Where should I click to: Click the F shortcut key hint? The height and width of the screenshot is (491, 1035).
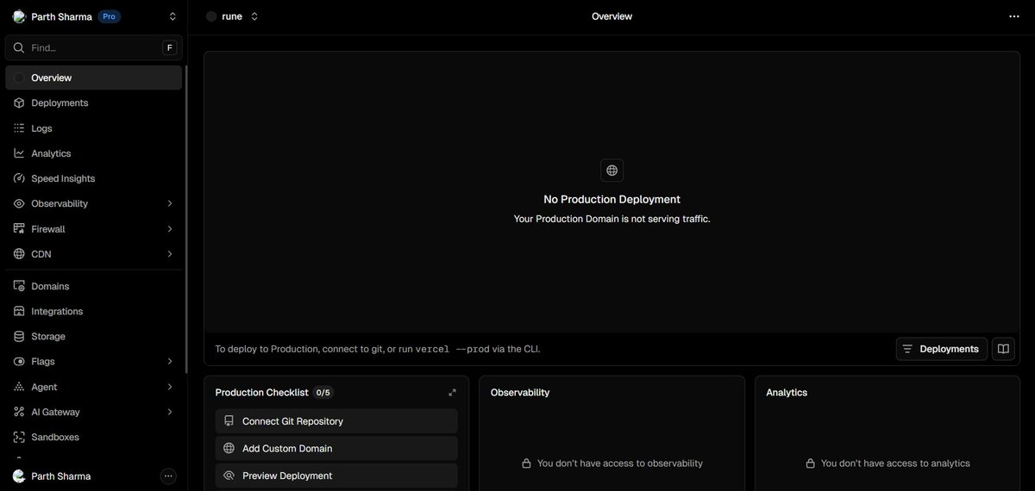coord(169,47)
